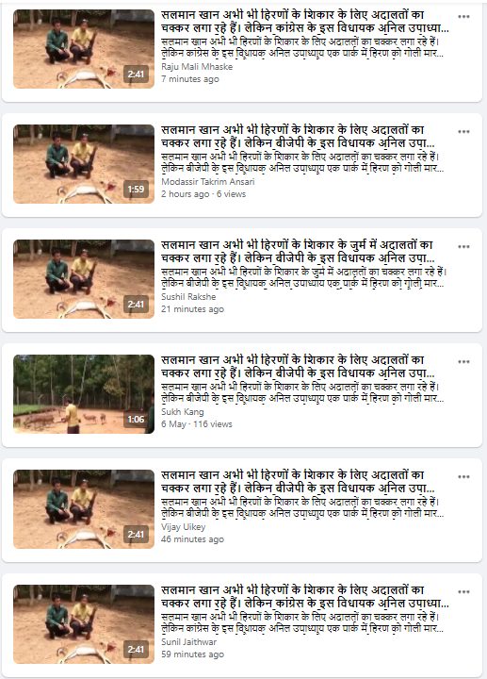487x679 pixels.
Task: Play the 1:59 video thumbnail
Action: (84, 164)
